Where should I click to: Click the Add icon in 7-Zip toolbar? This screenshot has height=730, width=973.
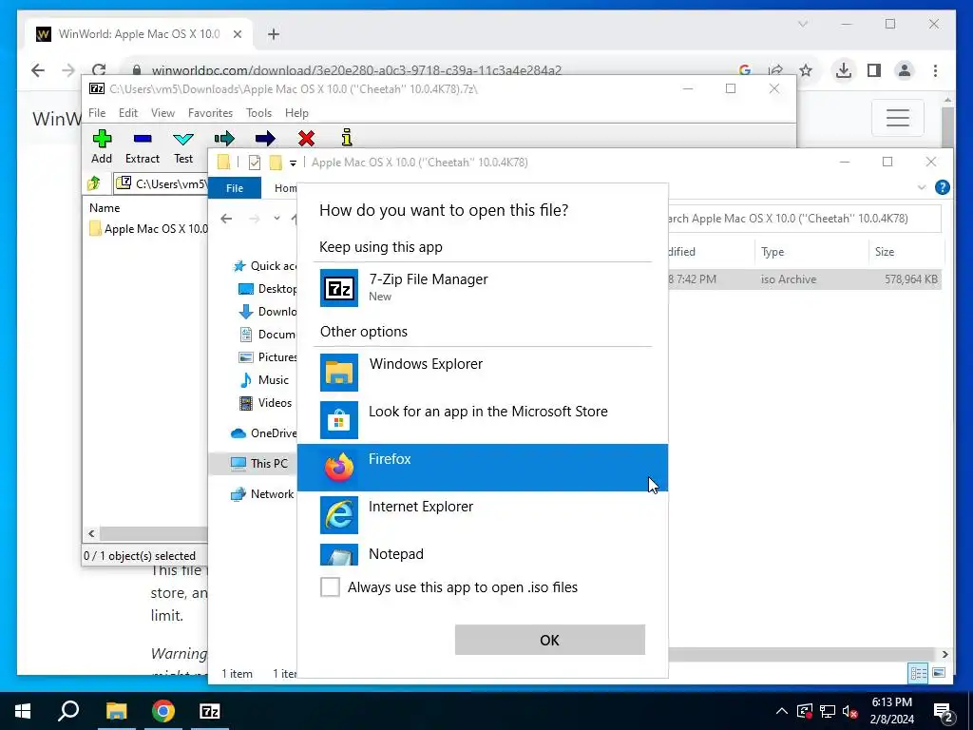[x=102, y=139]
